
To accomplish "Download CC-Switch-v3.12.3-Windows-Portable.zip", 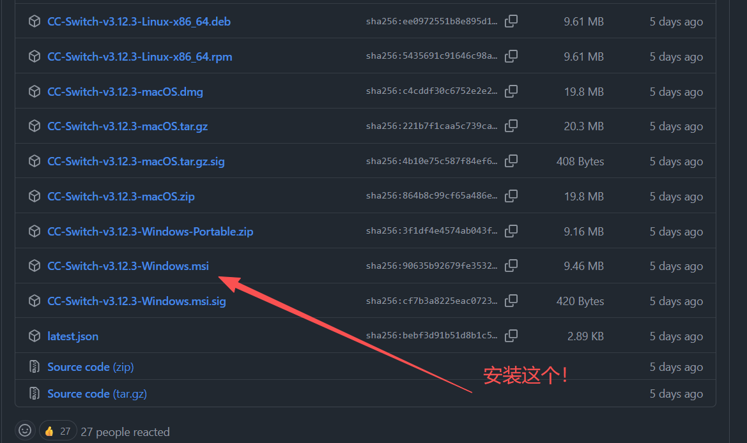I will [x=150, y=231].
